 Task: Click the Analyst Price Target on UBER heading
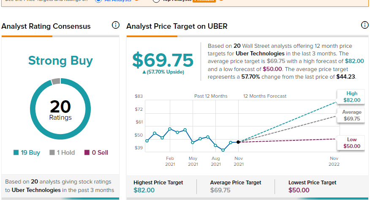pyautogui.click(x=177, y=26)
